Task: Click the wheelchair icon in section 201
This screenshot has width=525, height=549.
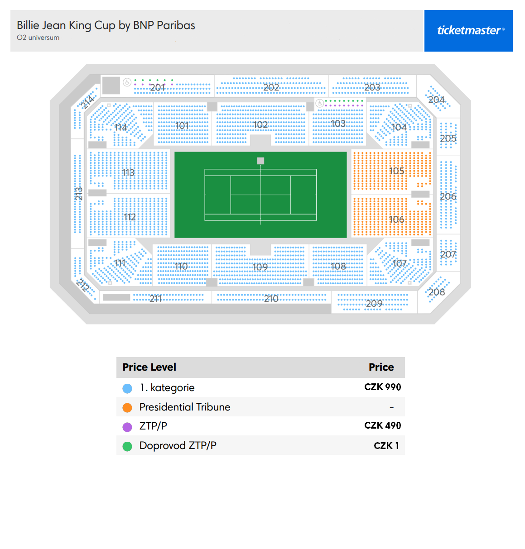Action: [x=127, y=82]
